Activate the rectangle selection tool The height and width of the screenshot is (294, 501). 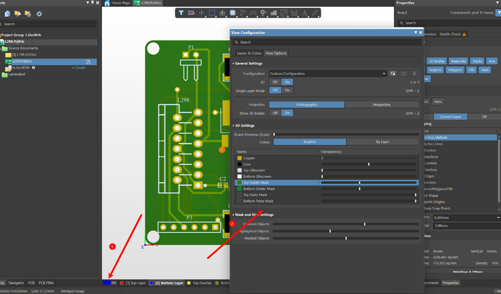pos(212,13)
